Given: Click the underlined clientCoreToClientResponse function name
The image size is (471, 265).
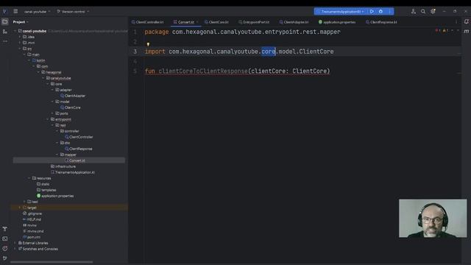Looking at the screenshot, I should 203,71.
